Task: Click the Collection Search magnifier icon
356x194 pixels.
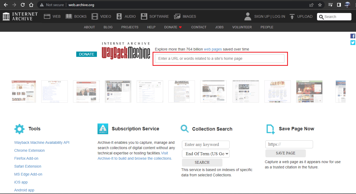Action: [x=185, y=129]
